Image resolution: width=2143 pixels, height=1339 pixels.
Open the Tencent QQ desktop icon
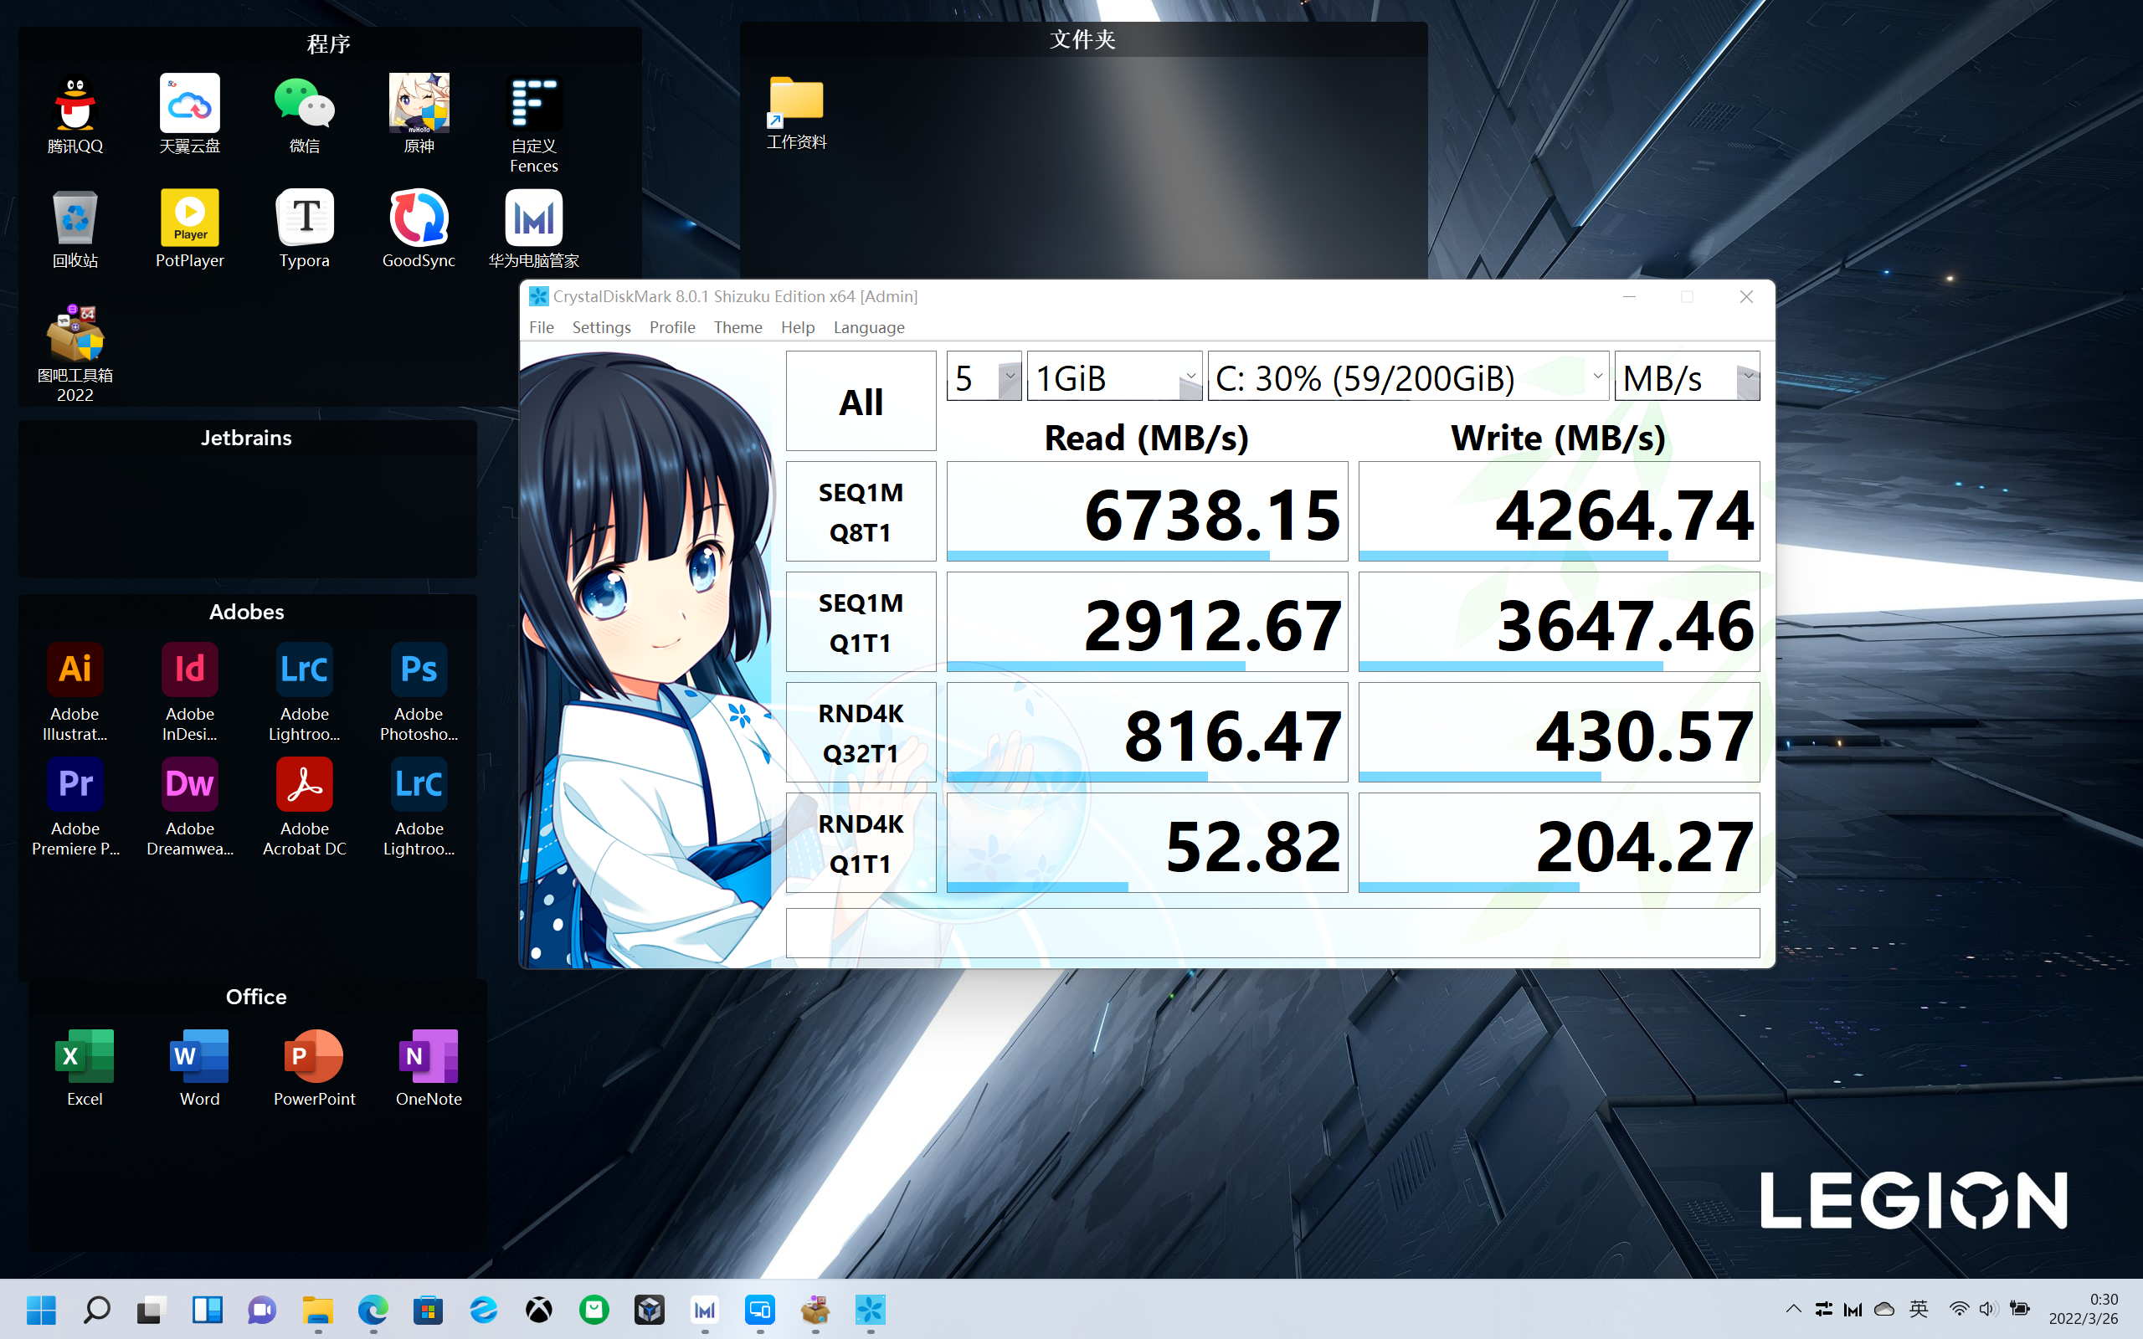(75, 115)
